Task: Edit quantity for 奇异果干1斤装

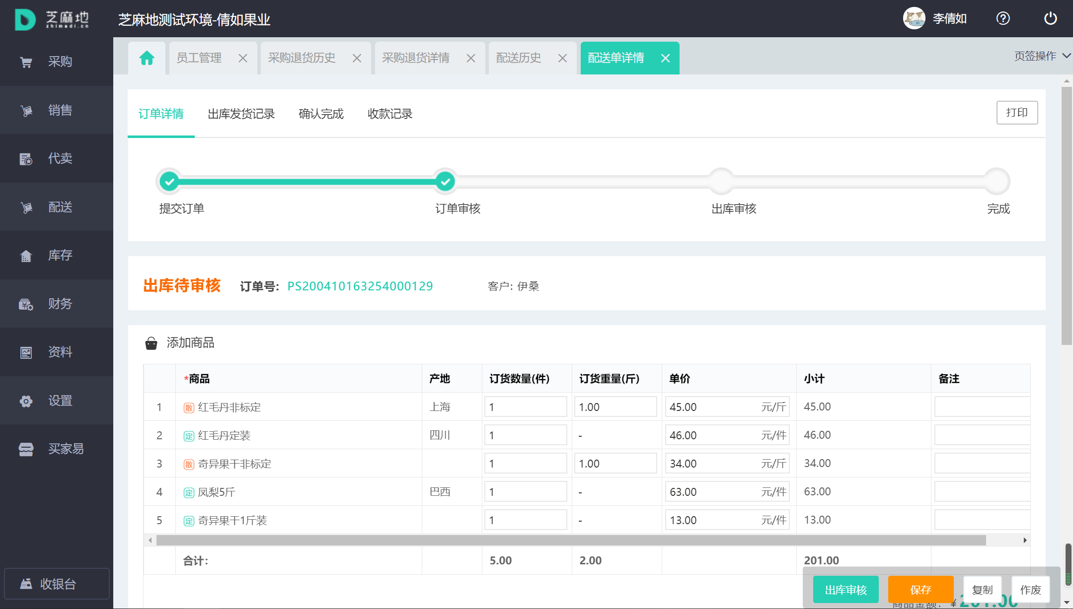Action: click(x=526, y=520)
